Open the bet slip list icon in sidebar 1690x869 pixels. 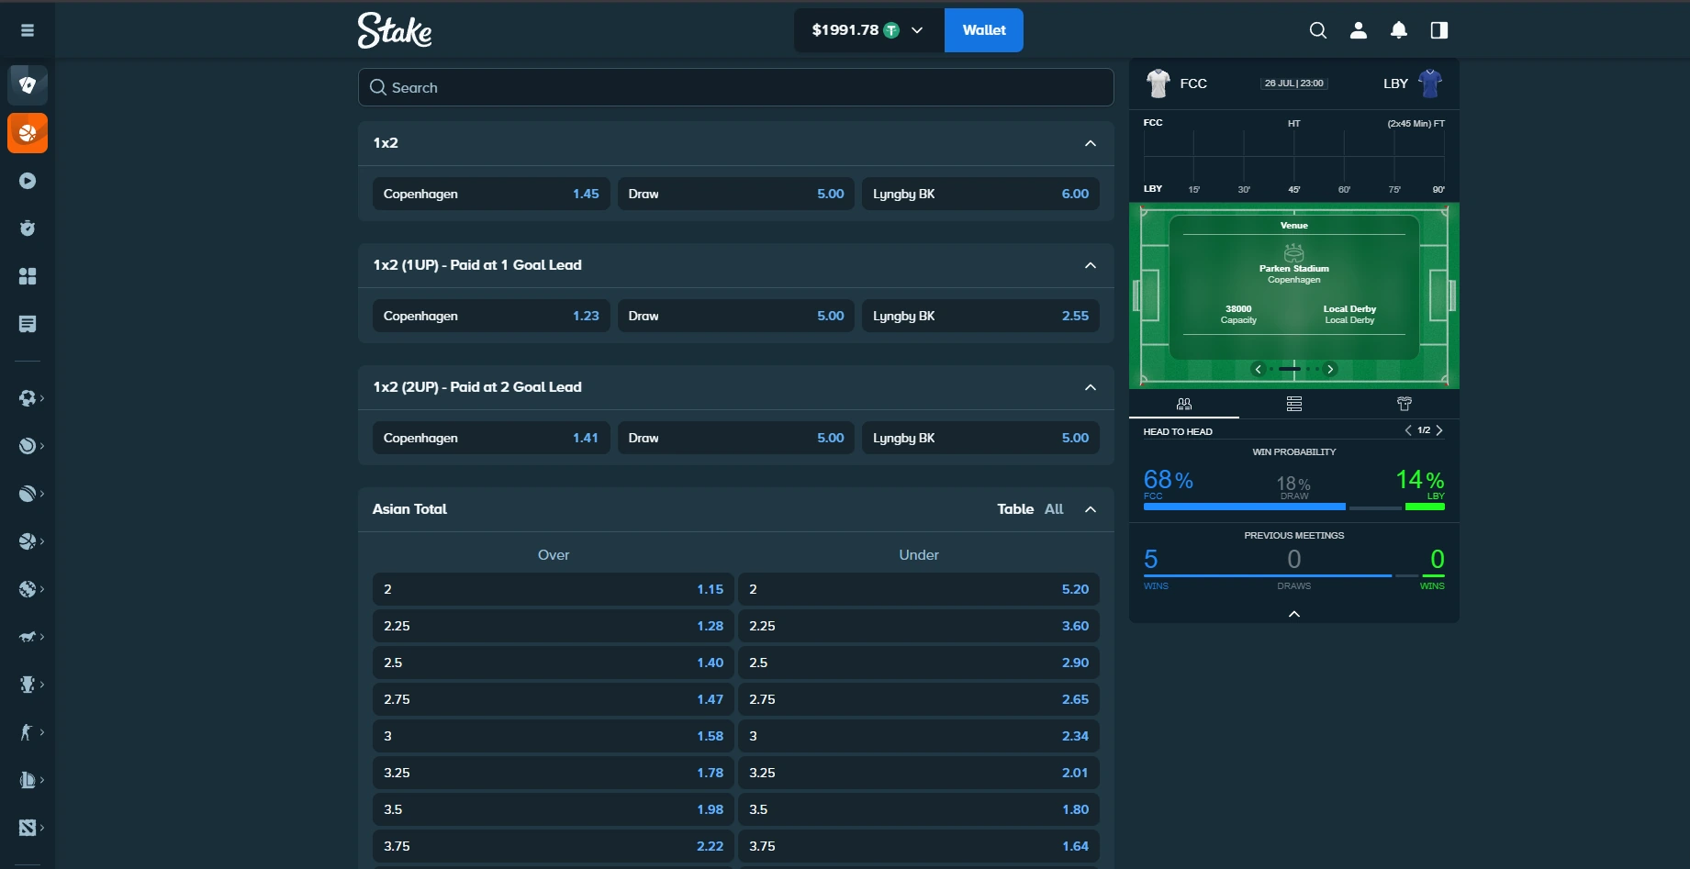click(28, 324)
